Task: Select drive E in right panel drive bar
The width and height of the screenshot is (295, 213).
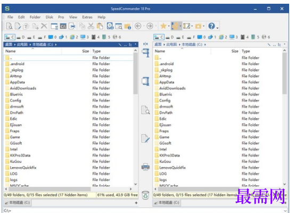Action: [x=181, y=37]
